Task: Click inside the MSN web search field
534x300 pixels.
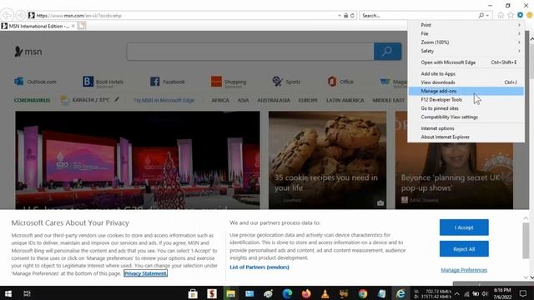Action: 250,52
